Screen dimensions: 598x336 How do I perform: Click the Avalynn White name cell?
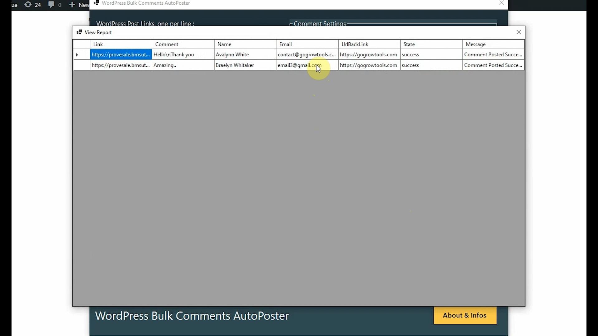pyautogui.click(x=233, y=54)
